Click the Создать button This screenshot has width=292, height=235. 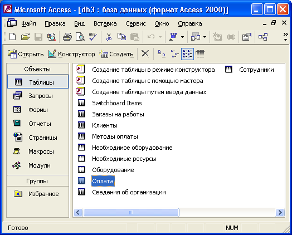coord(116,54)
